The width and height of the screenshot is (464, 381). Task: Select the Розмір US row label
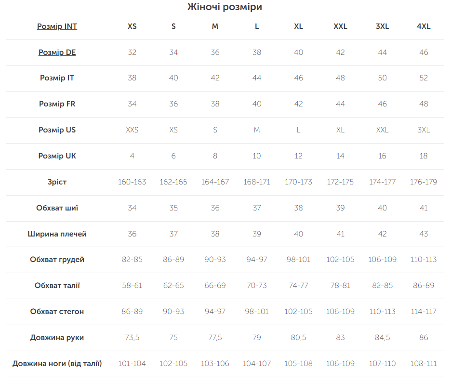tap(57, 130)
